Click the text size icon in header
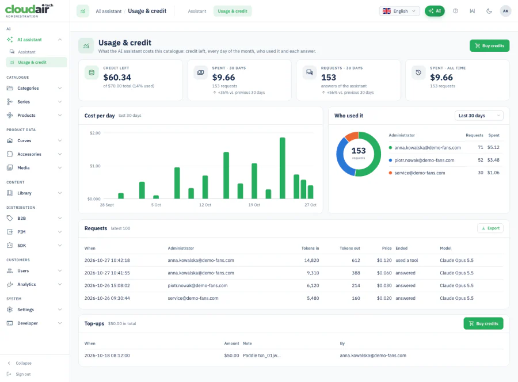Screen dimensions: 518x382 coord(472,11)
